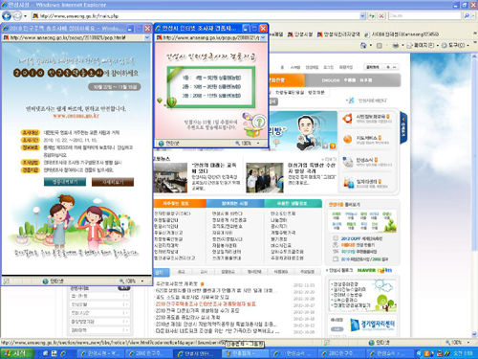Image resolution: width=478 pixels, height=359 pixels.
Task: Click the Internet Explorer Back arrow button
Action: click(x=7, y=15)
